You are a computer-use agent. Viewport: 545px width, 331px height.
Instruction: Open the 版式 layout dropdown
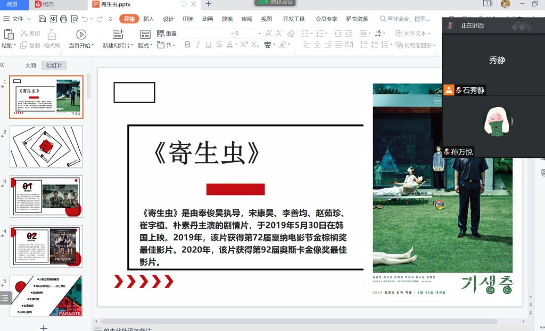click(x=145, y=45)
